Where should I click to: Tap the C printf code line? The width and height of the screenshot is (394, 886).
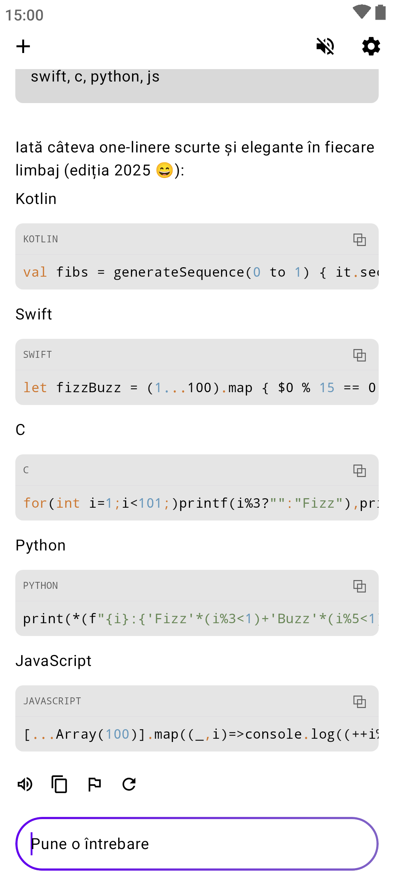pyautogui.click(x=197, y=503)
